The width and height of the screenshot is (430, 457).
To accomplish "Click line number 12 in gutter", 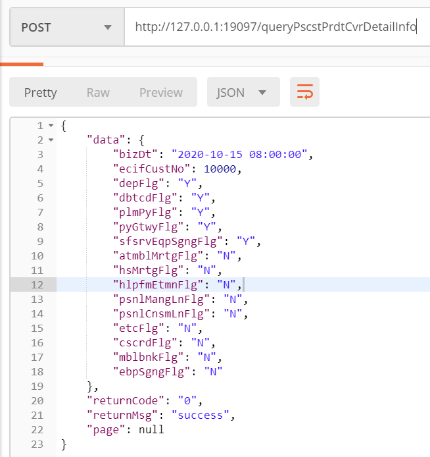I will [x=37, y=284].
